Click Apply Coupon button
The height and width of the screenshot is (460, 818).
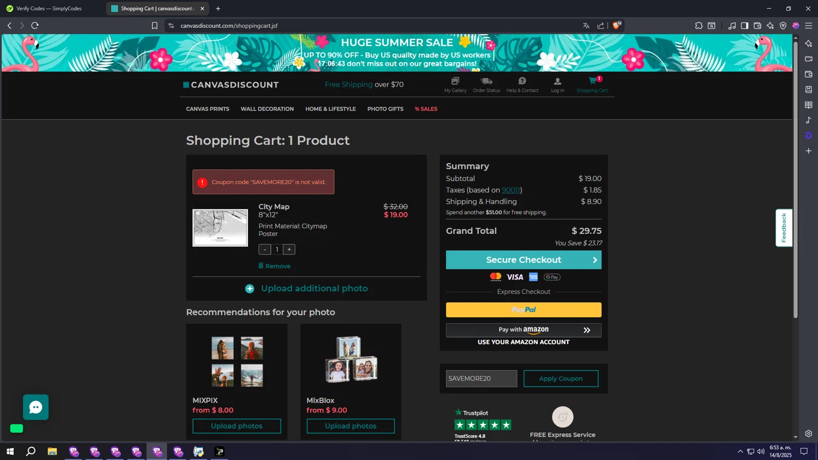point(561,379)
